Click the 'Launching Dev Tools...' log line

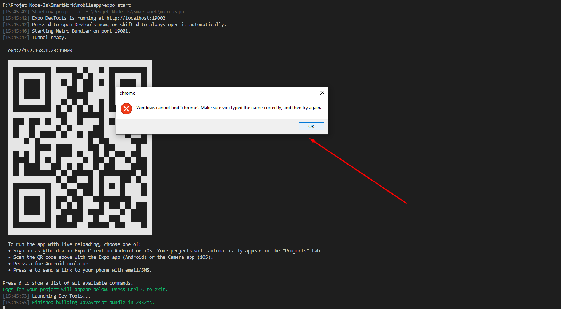tap(47, 296)
